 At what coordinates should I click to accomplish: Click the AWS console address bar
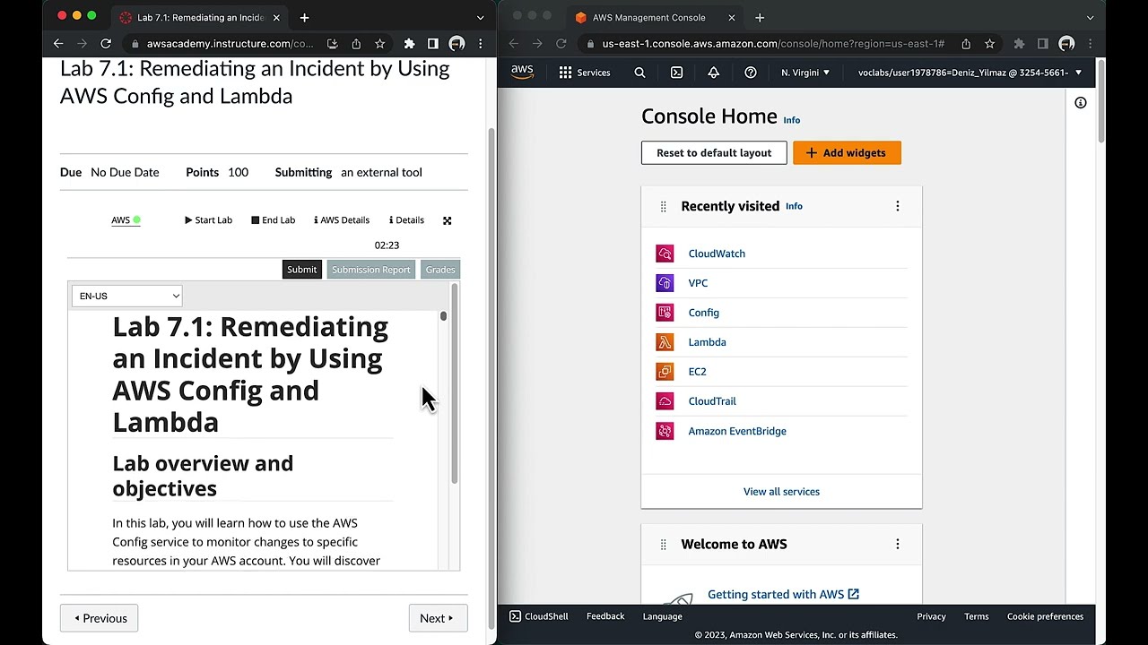773,43
